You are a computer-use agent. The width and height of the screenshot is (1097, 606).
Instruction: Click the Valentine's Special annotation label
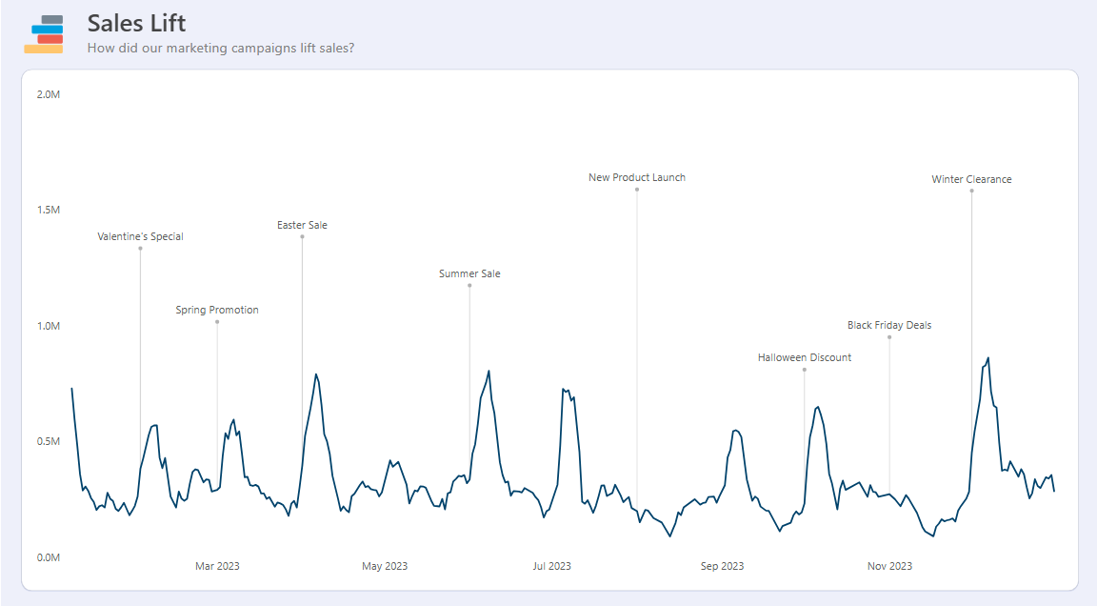pyautogui.click(x=140, y=236)
